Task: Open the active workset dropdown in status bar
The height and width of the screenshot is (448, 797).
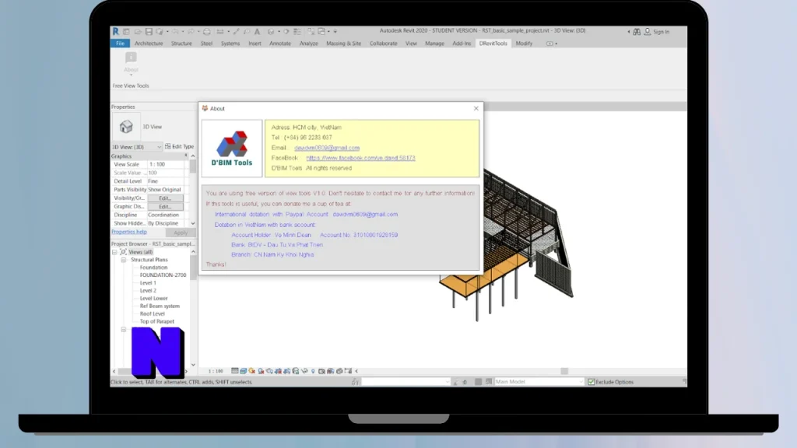Action: [x=406, y=381]
